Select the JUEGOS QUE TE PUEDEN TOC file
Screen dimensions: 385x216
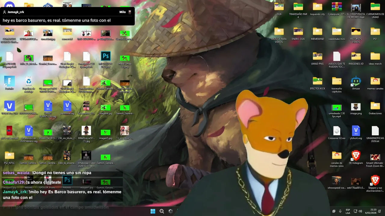coord(337,60)
